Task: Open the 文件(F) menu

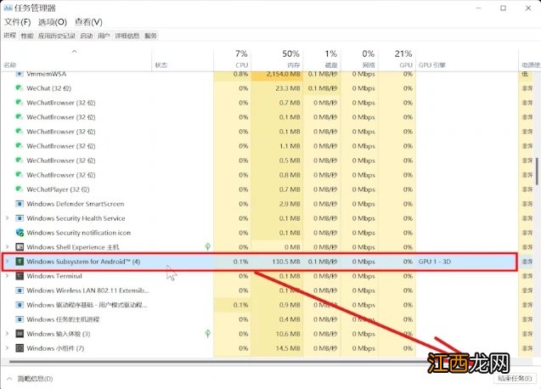Action: 17,22
